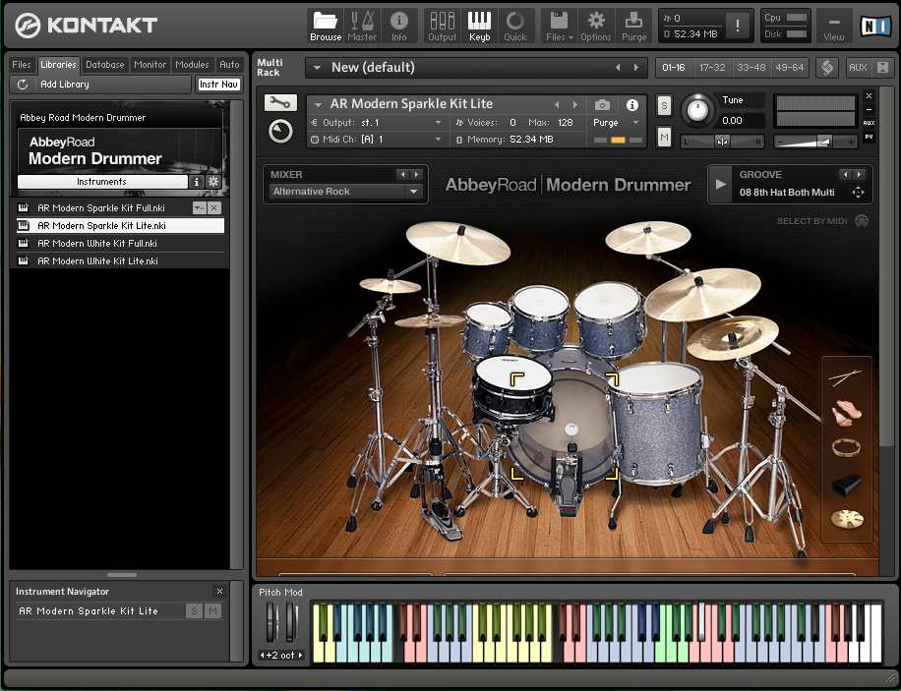Switch to the Modules tab
This screenshot has width=901, height=691.
pos(192,64)
